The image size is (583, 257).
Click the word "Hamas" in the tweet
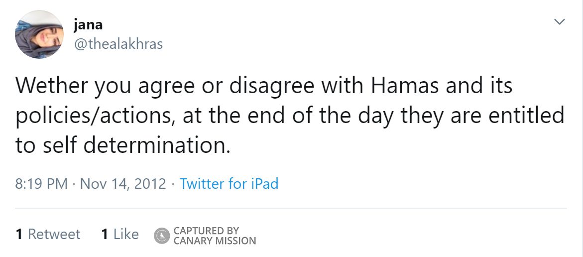[403, 86]
